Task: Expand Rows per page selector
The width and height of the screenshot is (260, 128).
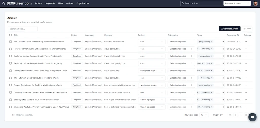Action: coord(204,115)
